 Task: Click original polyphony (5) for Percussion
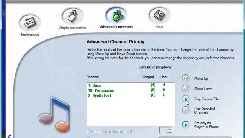coord(153,90)
